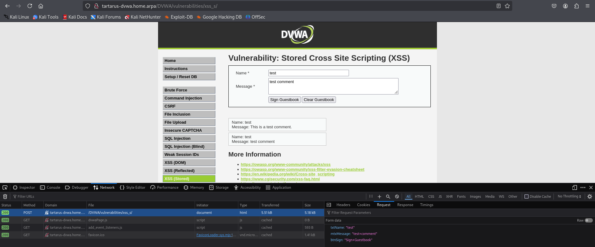Toggle responsive design mode icon
Viewport: 595px width, 247px height.
(x=575, y=187)
